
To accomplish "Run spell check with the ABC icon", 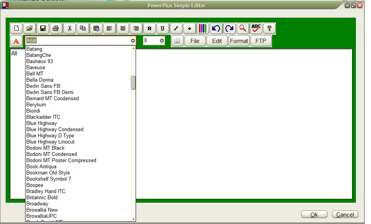I will point(256,28).
